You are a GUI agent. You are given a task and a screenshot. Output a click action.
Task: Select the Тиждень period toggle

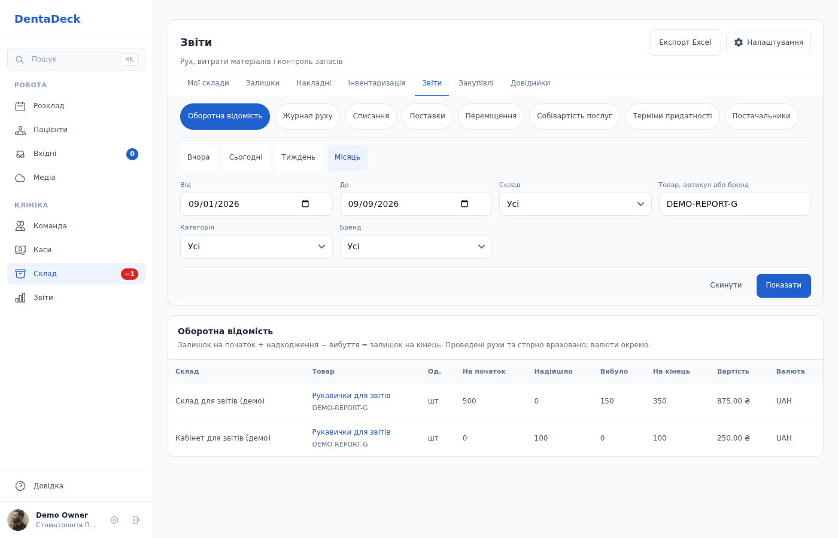[x=298, y=157]
